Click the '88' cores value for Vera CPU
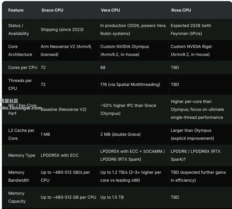Viewport: 232px width, 209px height. click(x=103, y=68)
